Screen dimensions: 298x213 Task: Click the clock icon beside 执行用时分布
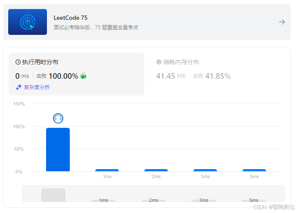click(18, 62)
